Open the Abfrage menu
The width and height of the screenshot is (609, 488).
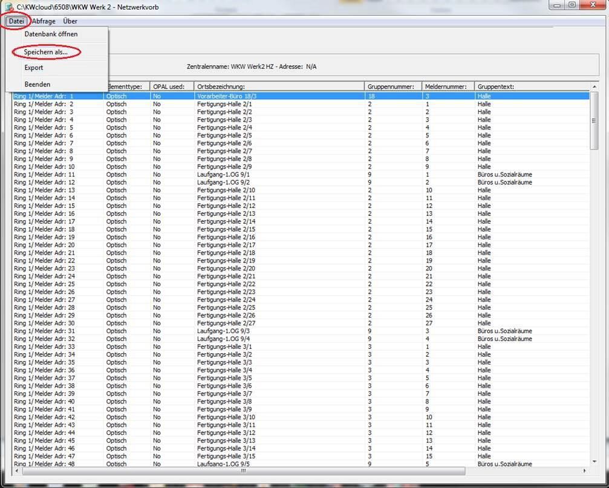coord(44,21)
